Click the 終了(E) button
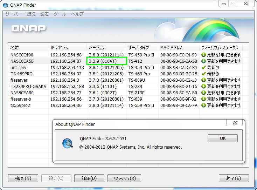 coord(234,178)
